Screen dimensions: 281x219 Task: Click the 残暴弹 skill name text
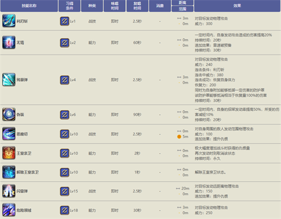[22, 80]
